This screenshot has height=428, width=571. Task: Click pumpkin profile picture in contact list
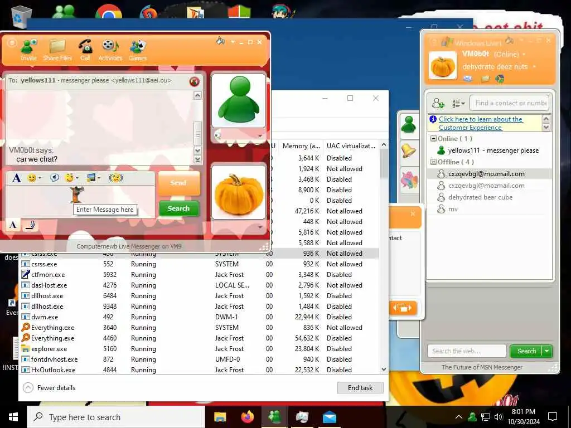442,66
